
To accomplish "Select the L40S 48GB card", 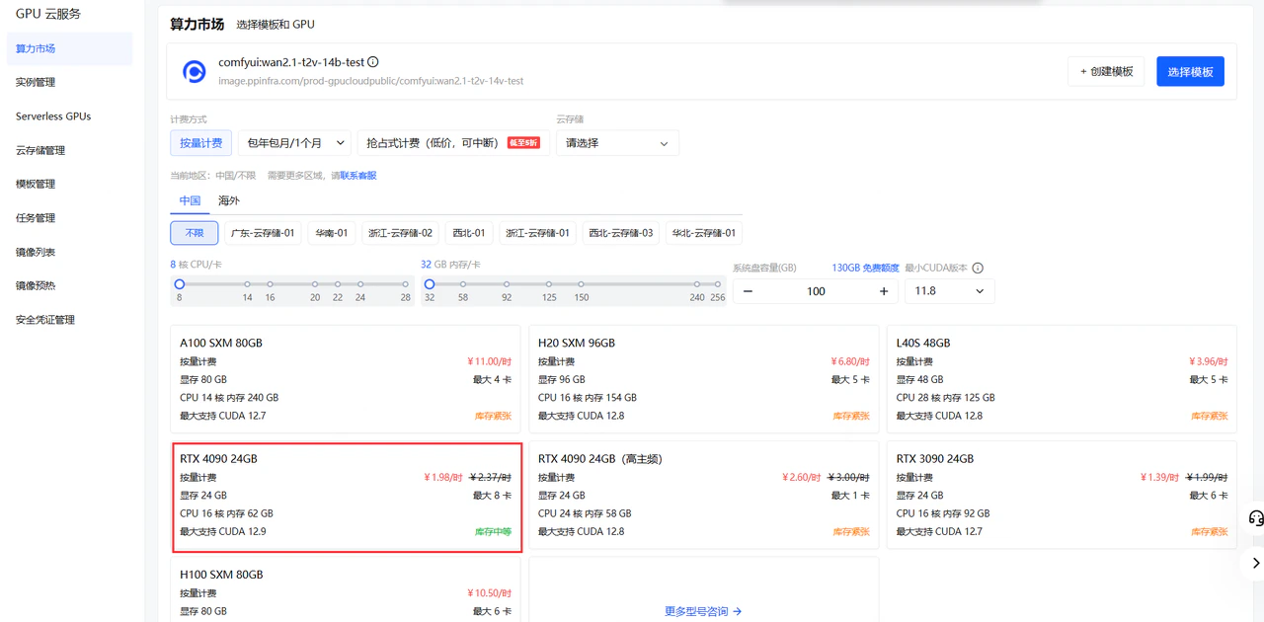I will coord(1062,379).
